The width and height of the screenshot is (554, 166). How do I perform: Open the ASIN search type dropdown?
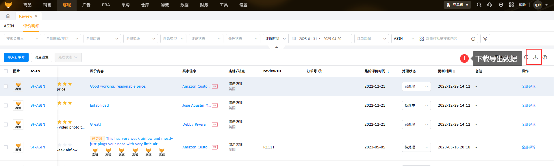coord(404,39)
